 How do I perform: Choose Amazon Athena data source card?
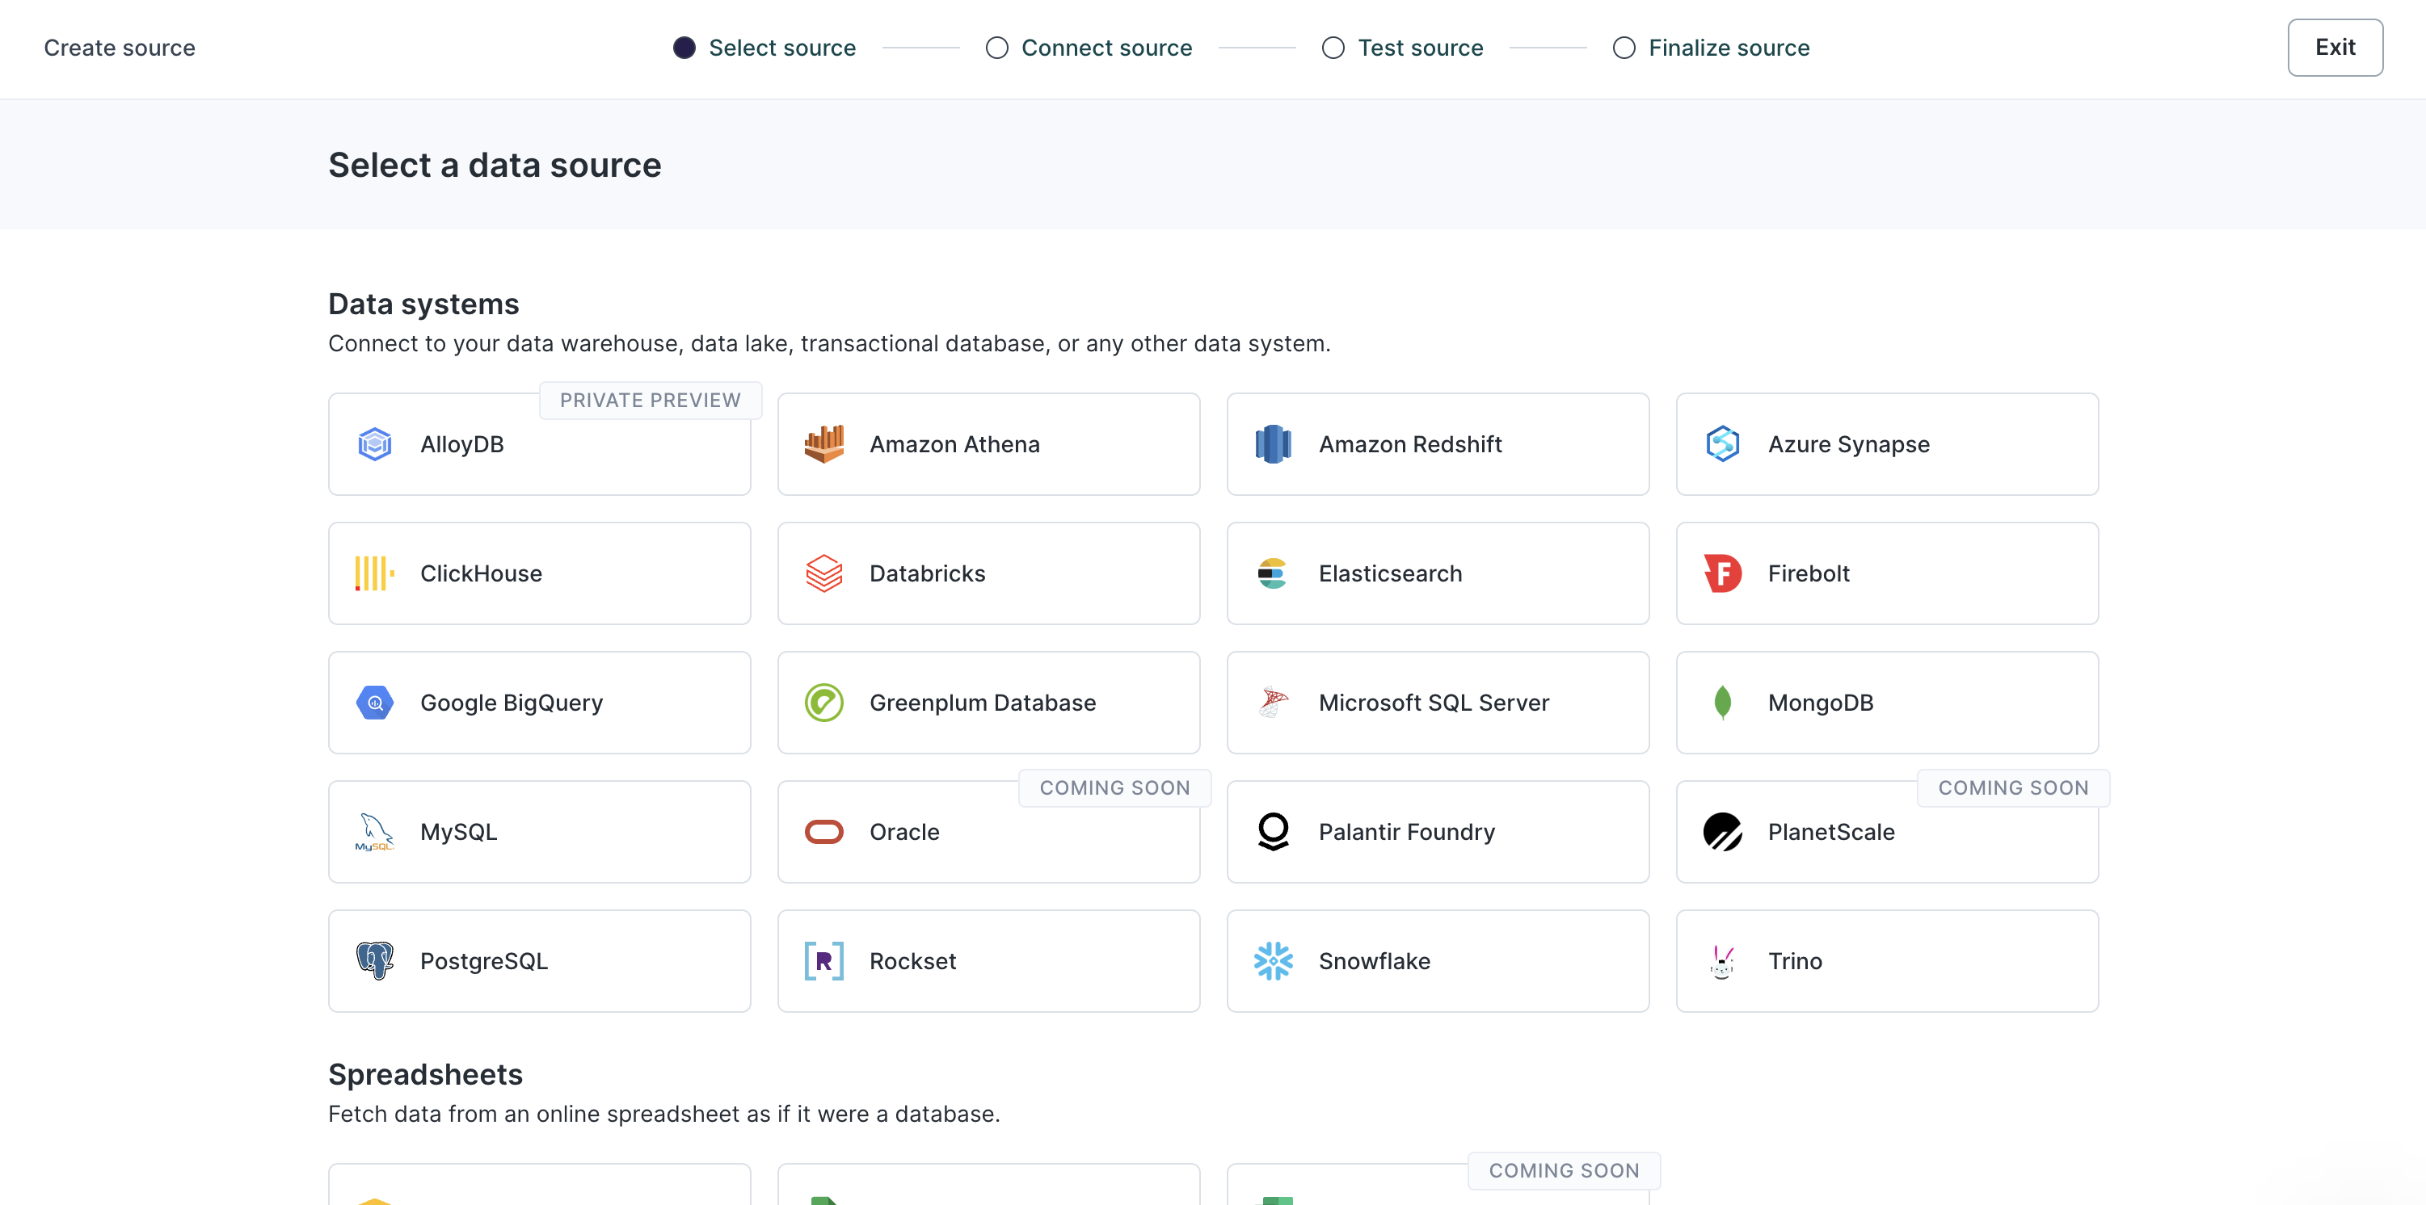989,444
